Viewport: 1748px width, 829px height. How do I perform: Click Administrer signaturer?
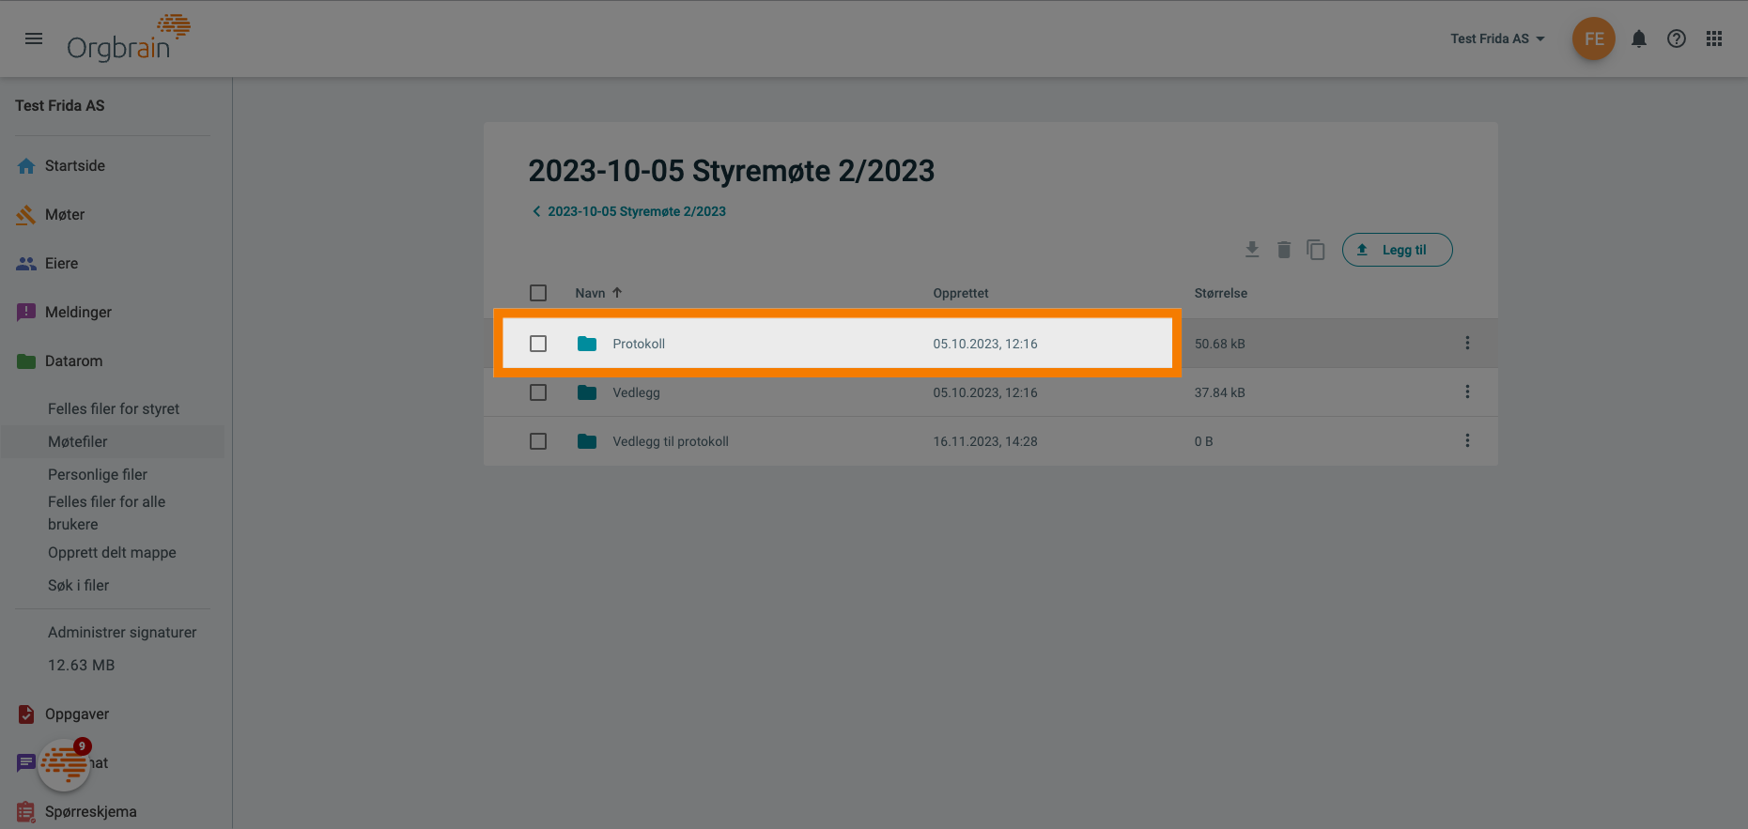[122, 633]
